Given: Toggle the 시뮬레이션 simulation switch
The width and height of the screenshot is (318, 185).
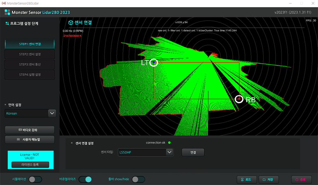Looking at the screenshot, I should 35,179.
